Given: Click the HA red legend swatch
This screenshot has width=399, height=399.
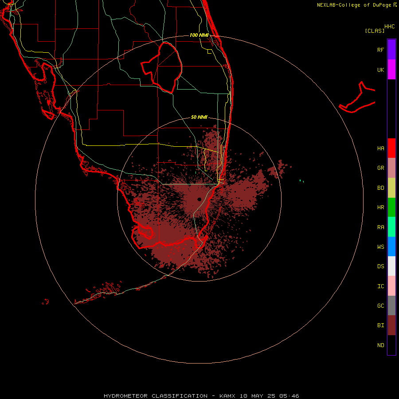Looking at the screenshot, I should click(391, 148).
